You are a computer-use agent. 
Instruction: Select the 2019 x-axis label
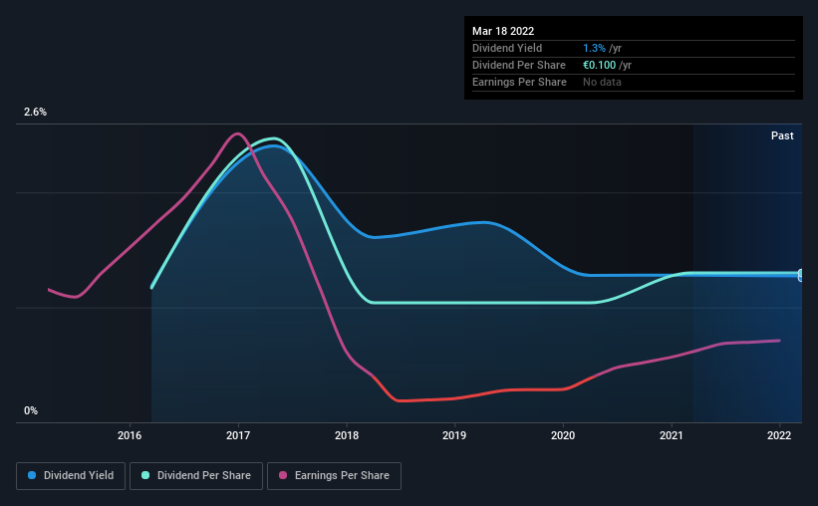(454, 435)
